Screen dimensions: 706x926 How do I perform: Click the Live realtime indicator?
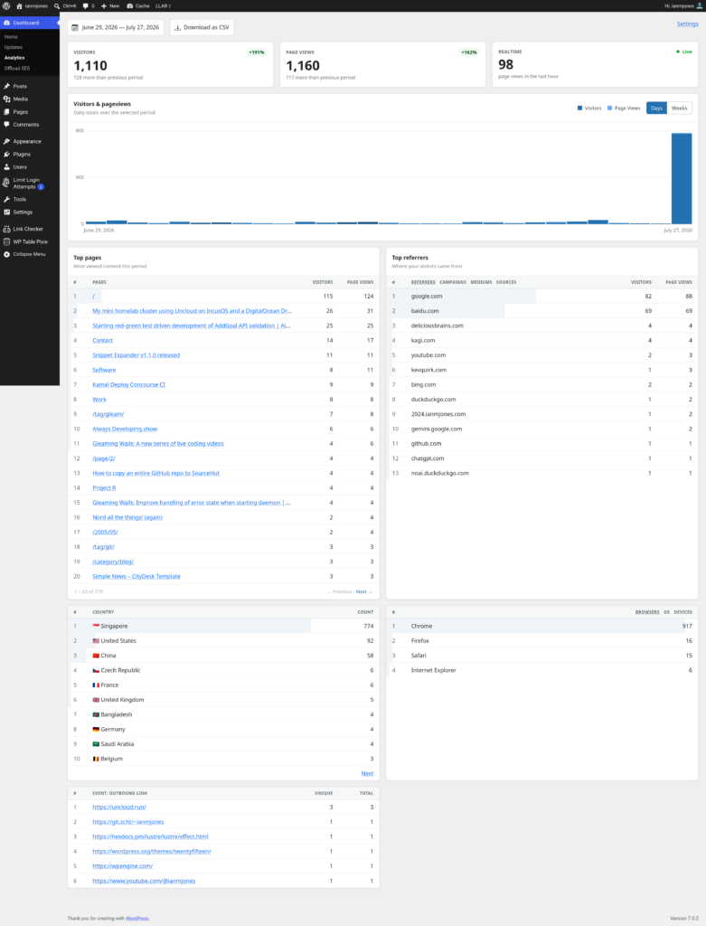point(684,52)
